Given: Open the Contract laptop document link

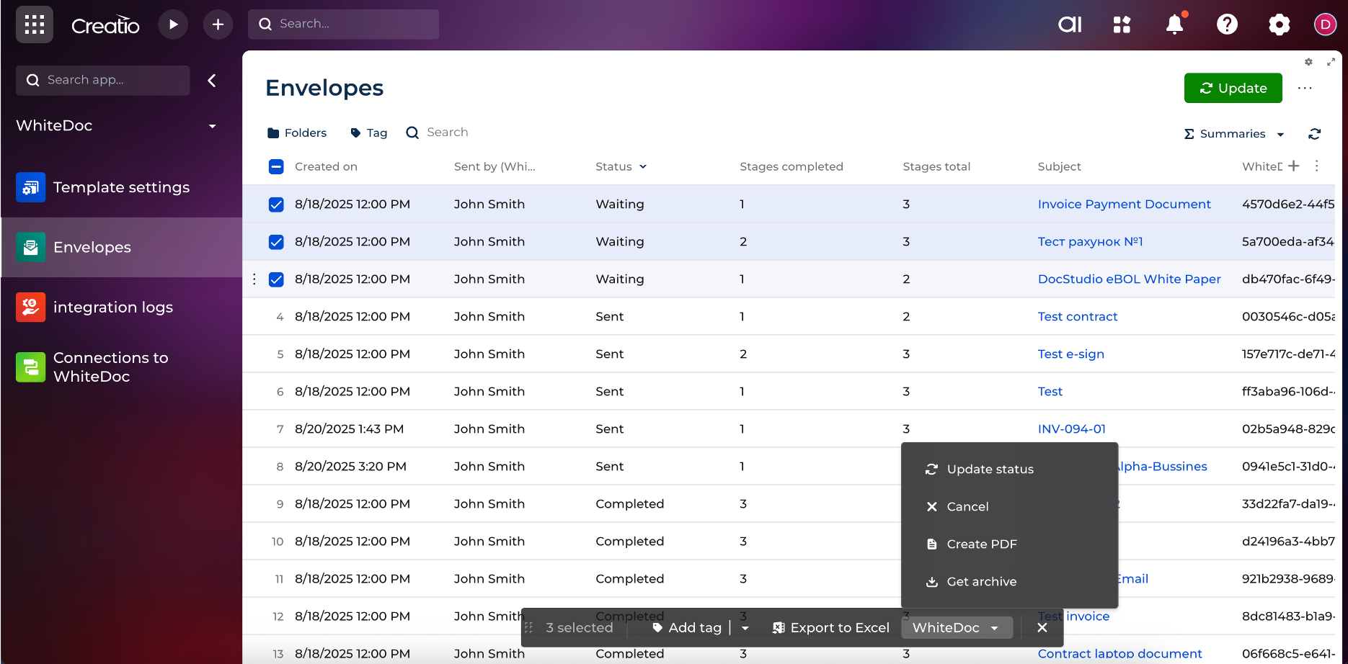Looking at the screenshot, I should pos(1119,653).
